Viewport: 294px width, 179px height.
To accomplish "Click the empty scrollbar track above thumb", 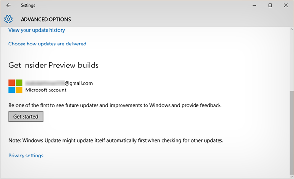I will [292, 61].
